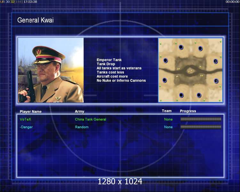Image resolution: width=240 pixels, height=192 pixels.
Task: Click General Kwai's portrait
Action: click(51, 70)
